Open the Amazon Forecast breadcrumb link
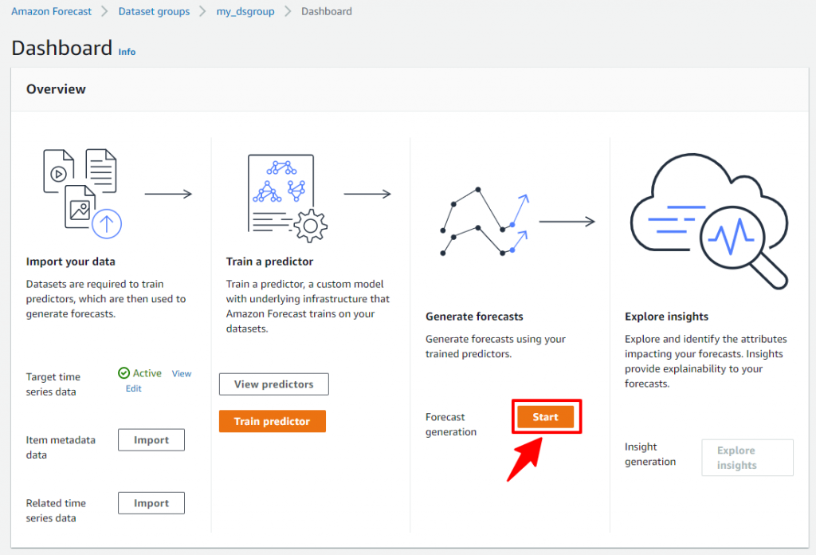 (51, 11)
